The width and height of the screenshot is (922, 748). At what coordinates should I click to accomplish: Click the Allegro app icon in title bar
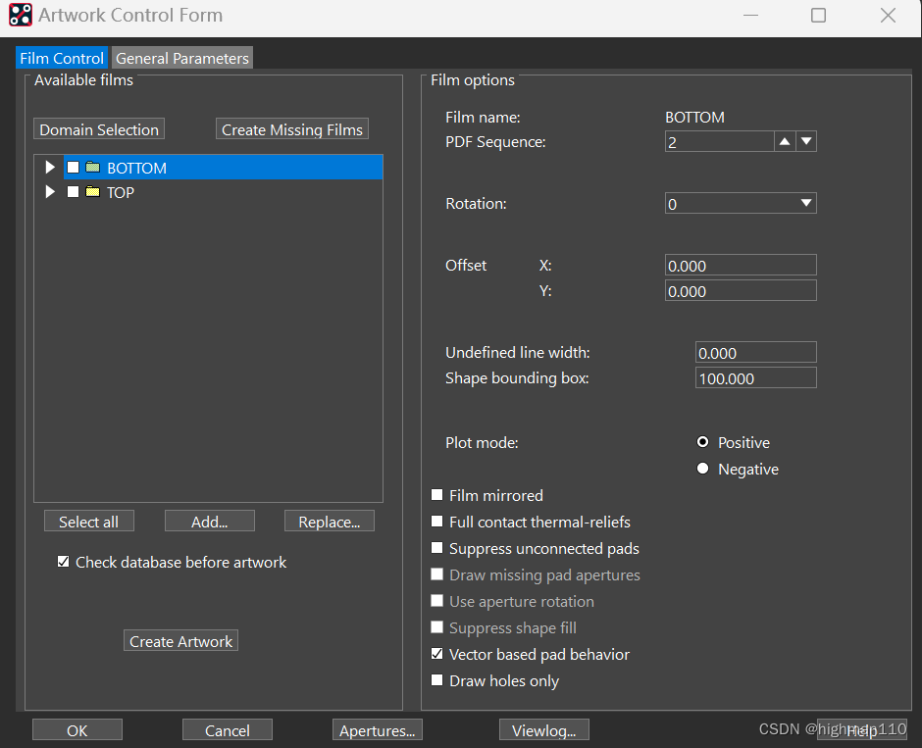[20, 16]
